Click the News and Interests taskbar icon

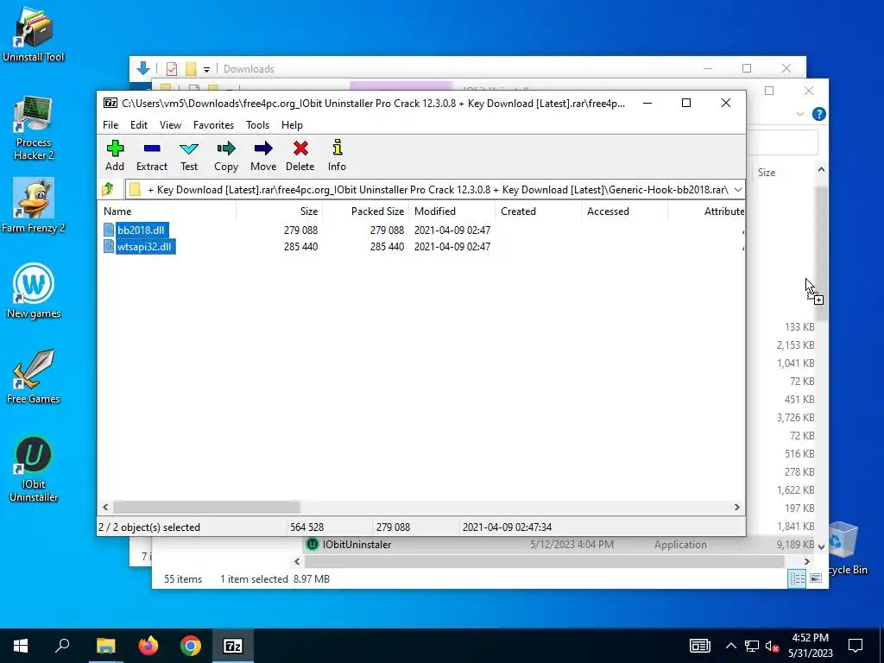tap(699, 646)
